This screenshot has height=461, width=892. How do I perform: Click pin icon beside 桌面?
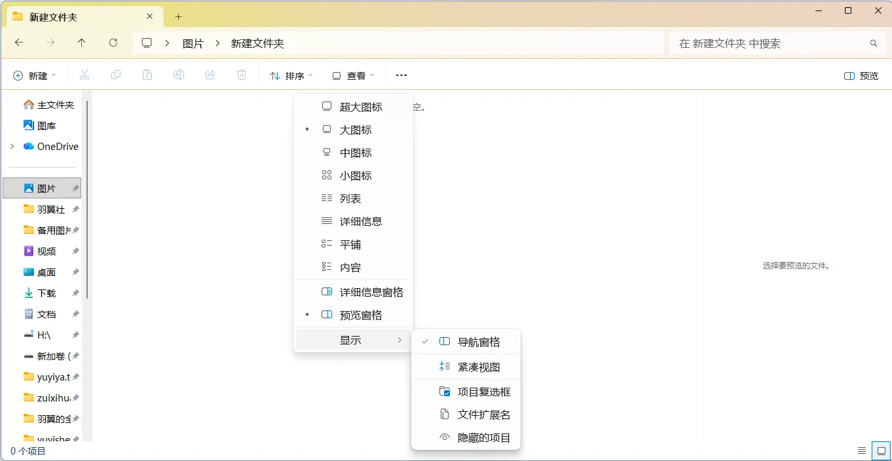tap(75, 272)
